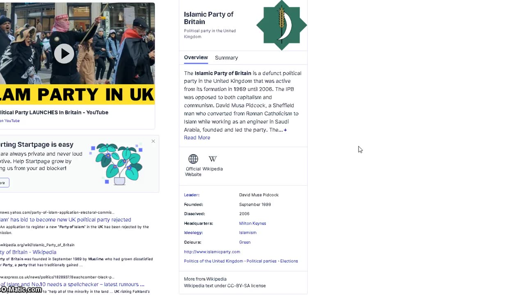Switch to the Summary tab
The image size is (525, 295).
(x=226, y=58)
